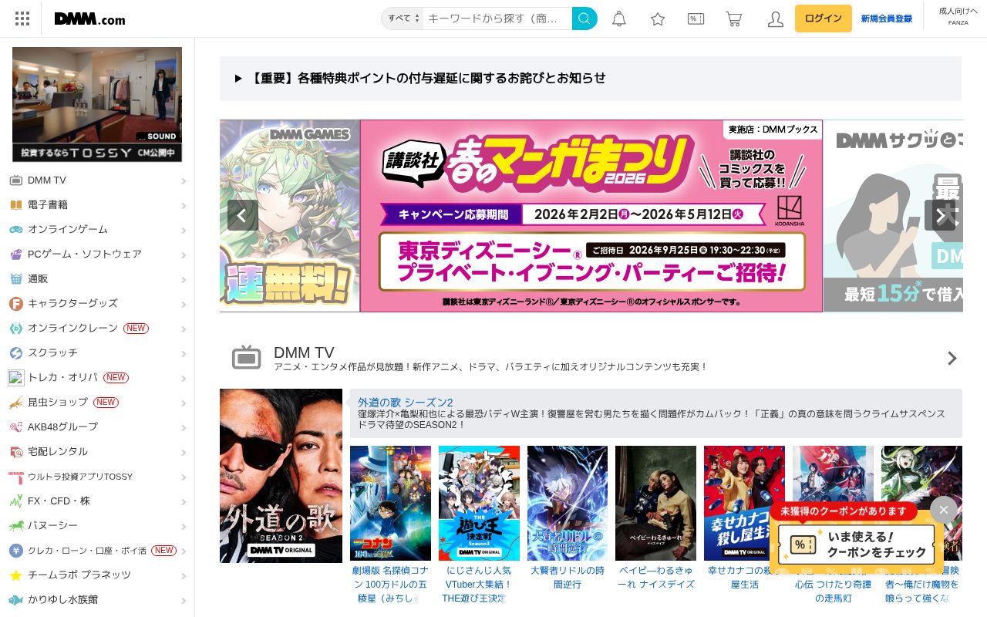This screenshot has width=987, height=617.
Task: Open the apps grid icon
Action: 22,19
